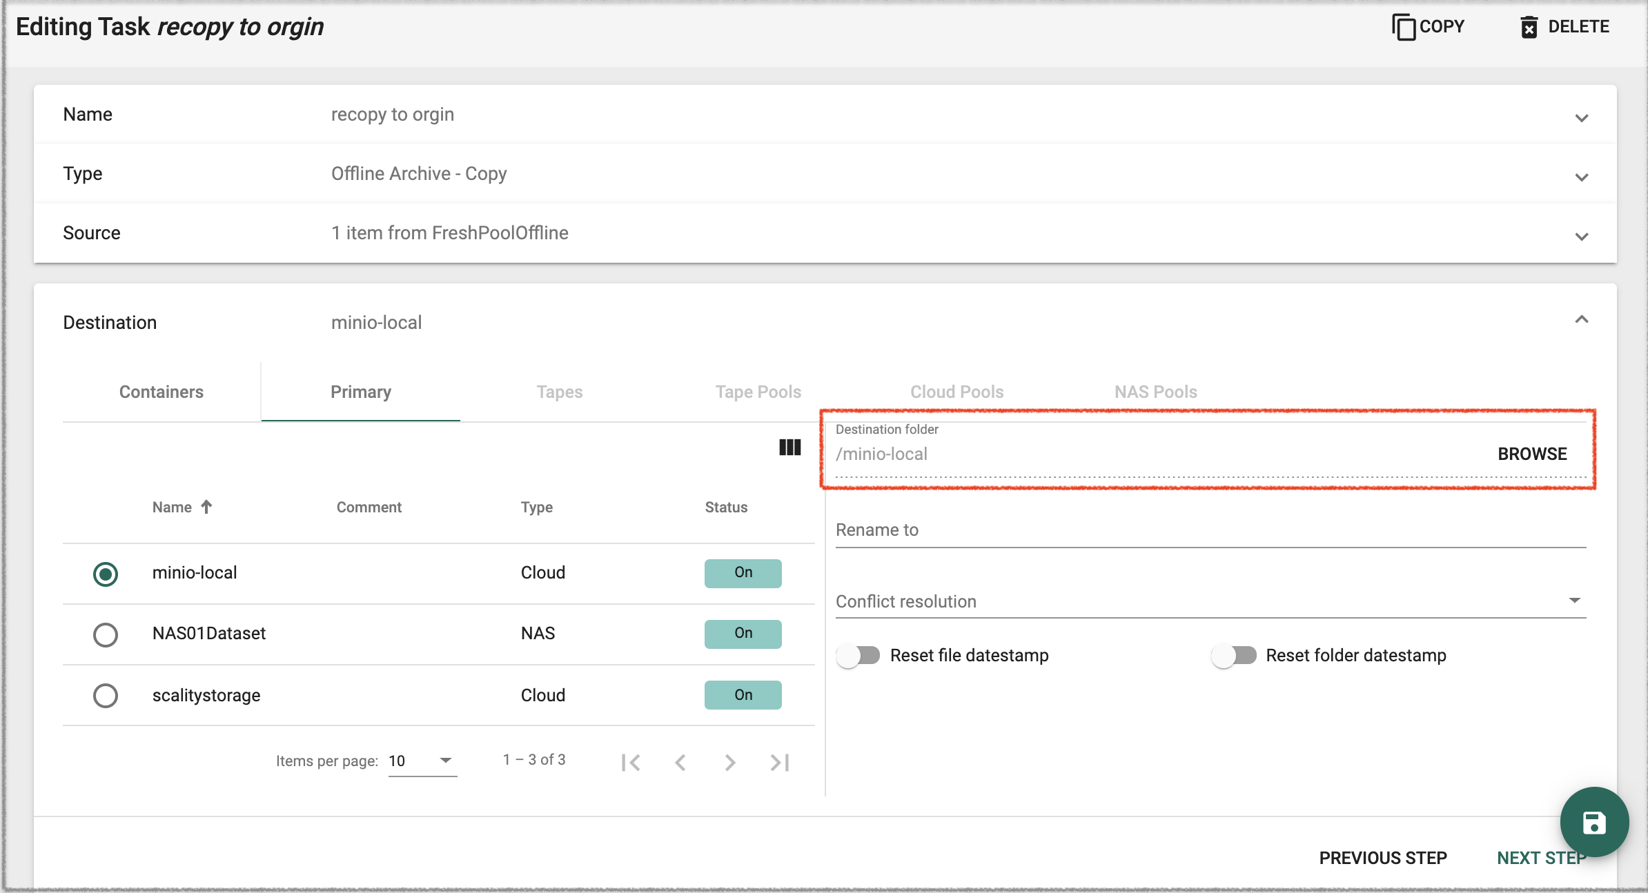Select the NAS01Dataset radio button
Viewport: 1648px width, 893px height.
[106, 634]
